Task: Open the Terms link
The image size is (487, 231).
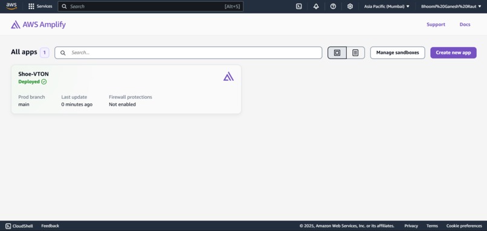Action: click(432, 226)
